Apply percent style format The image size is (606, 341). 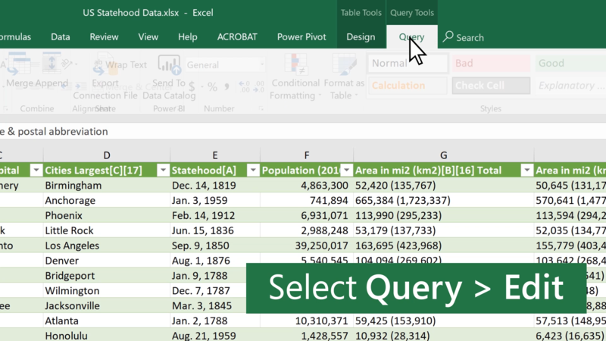212,86
